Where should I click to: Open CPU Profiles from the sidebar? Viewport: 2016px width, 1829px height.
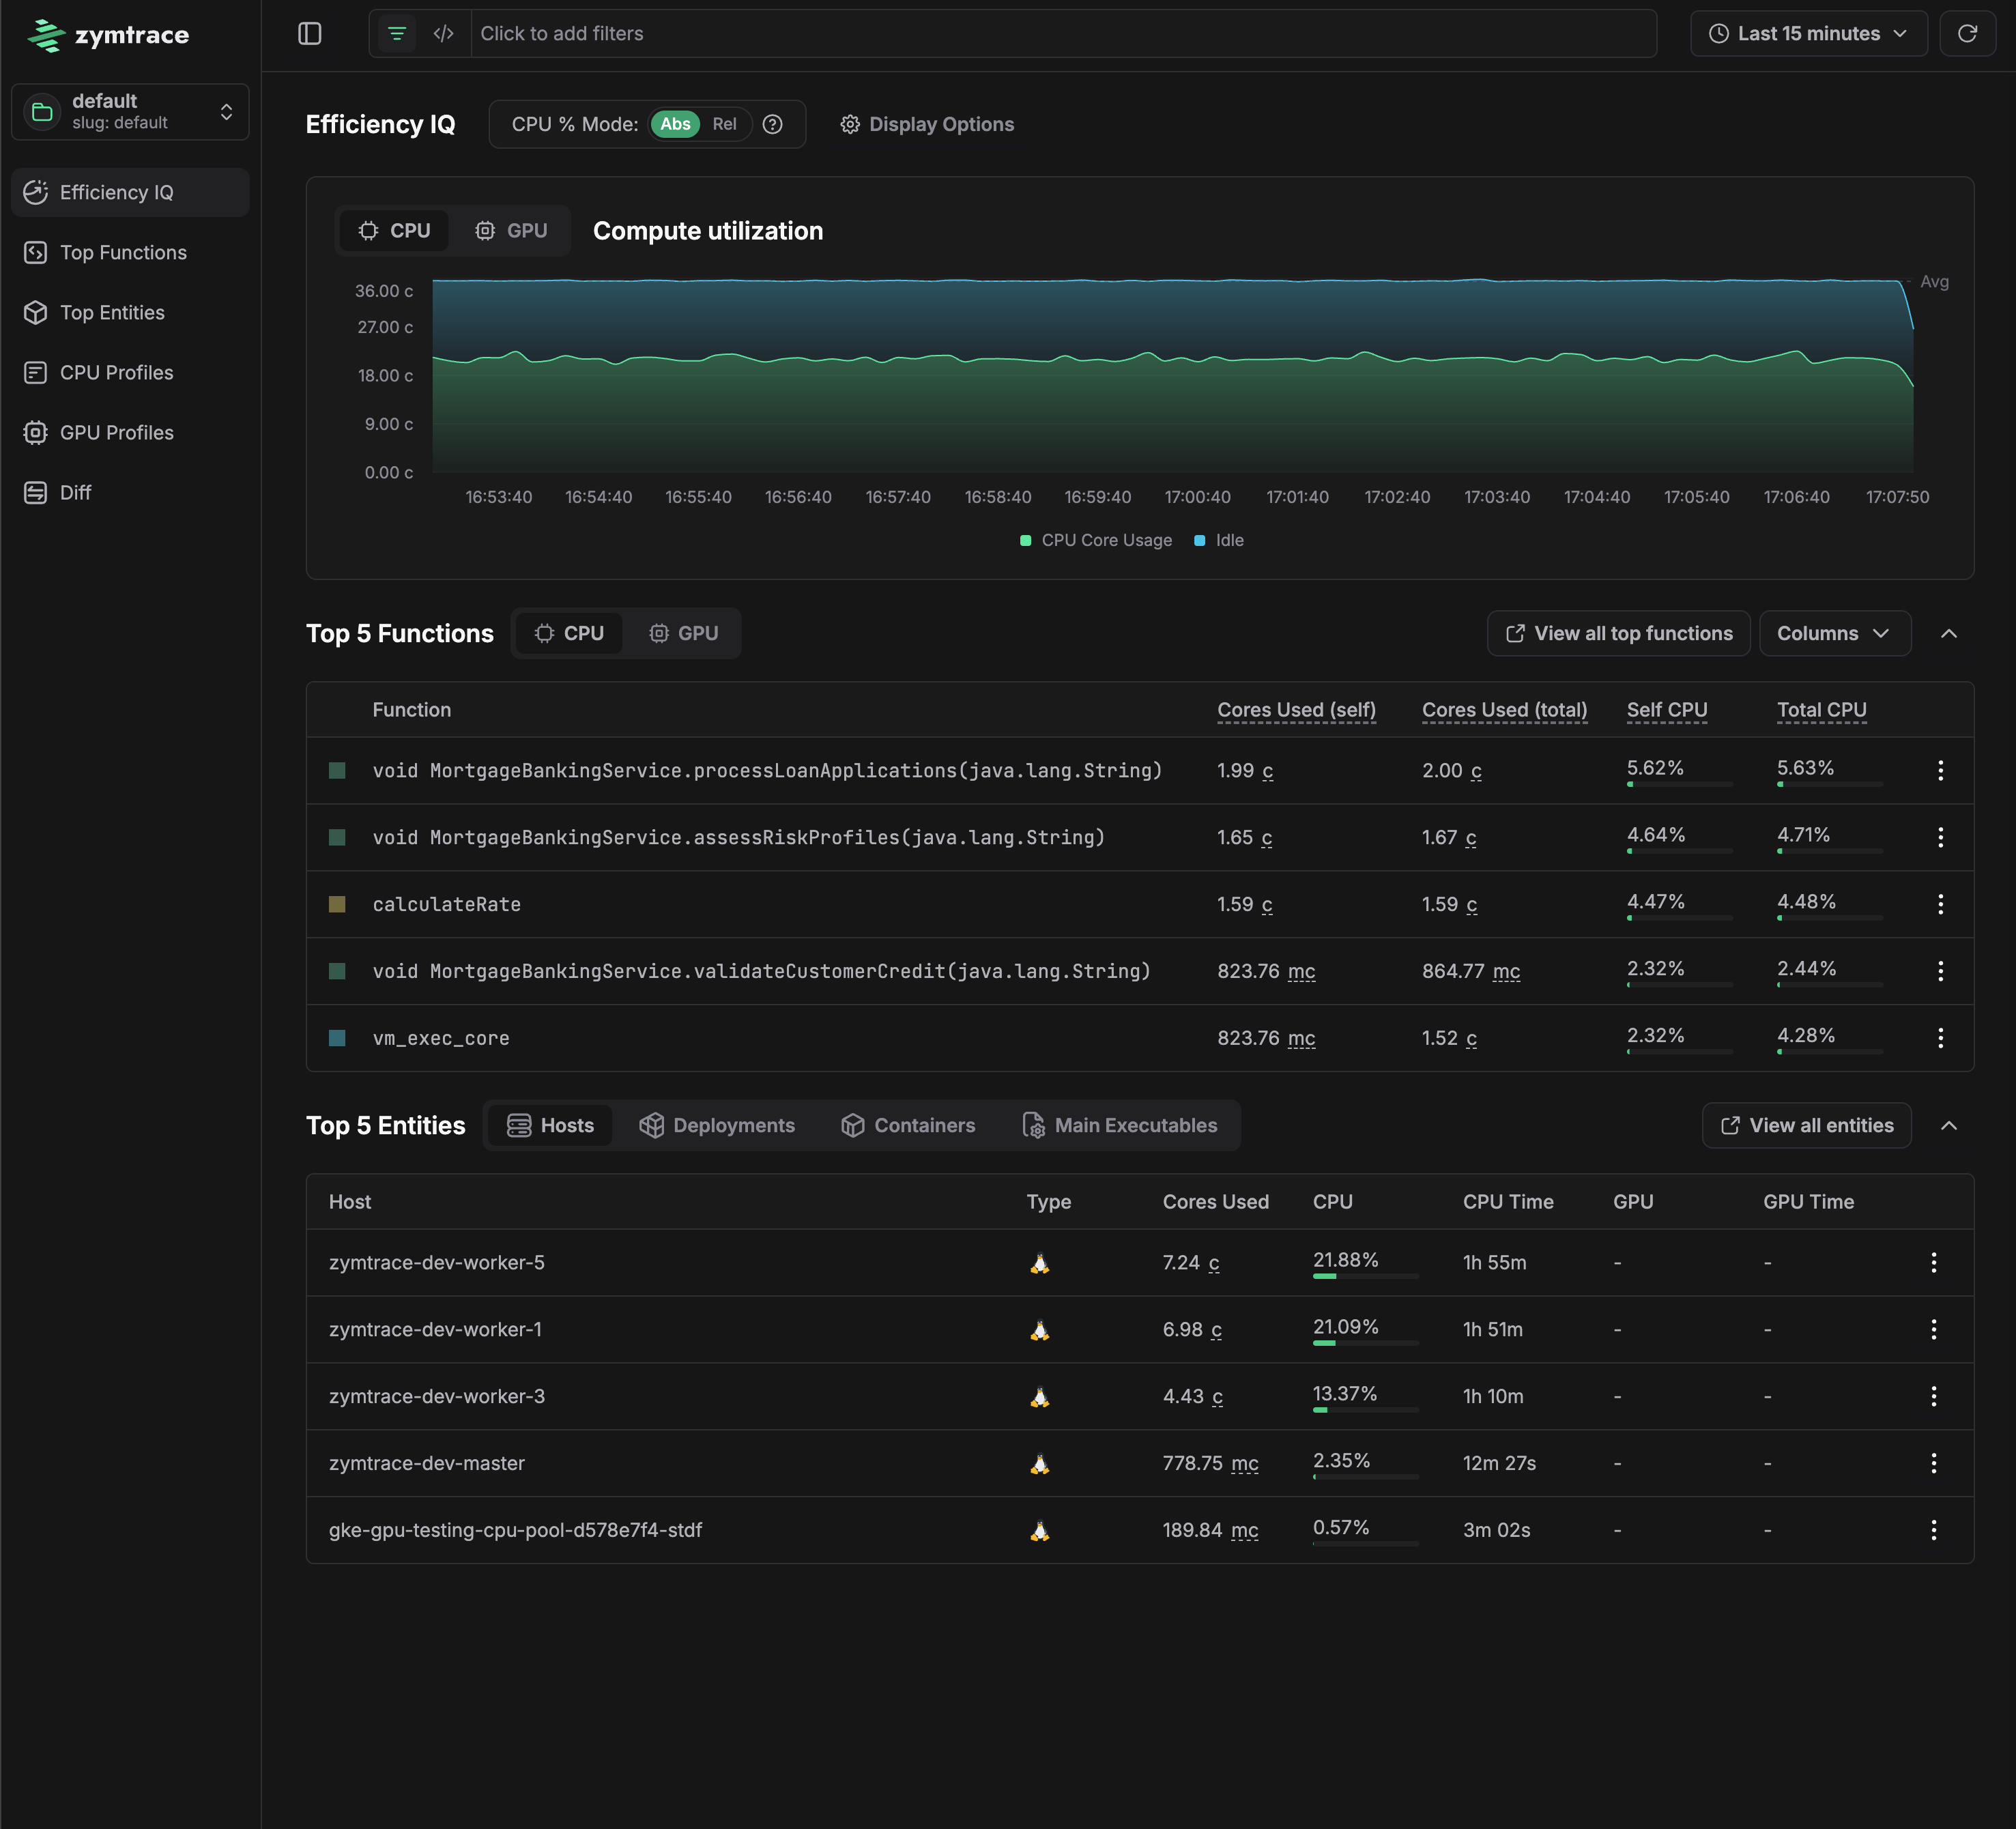pos(115,372)
